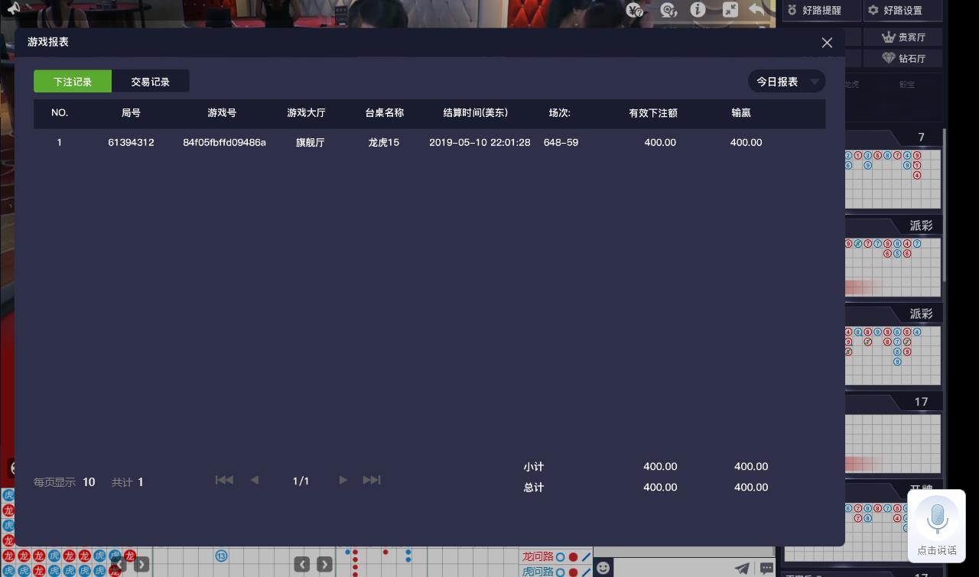Open 好路设置 good road settings
This screenshot has width=979, height=577.
click(x=903, y=11)
